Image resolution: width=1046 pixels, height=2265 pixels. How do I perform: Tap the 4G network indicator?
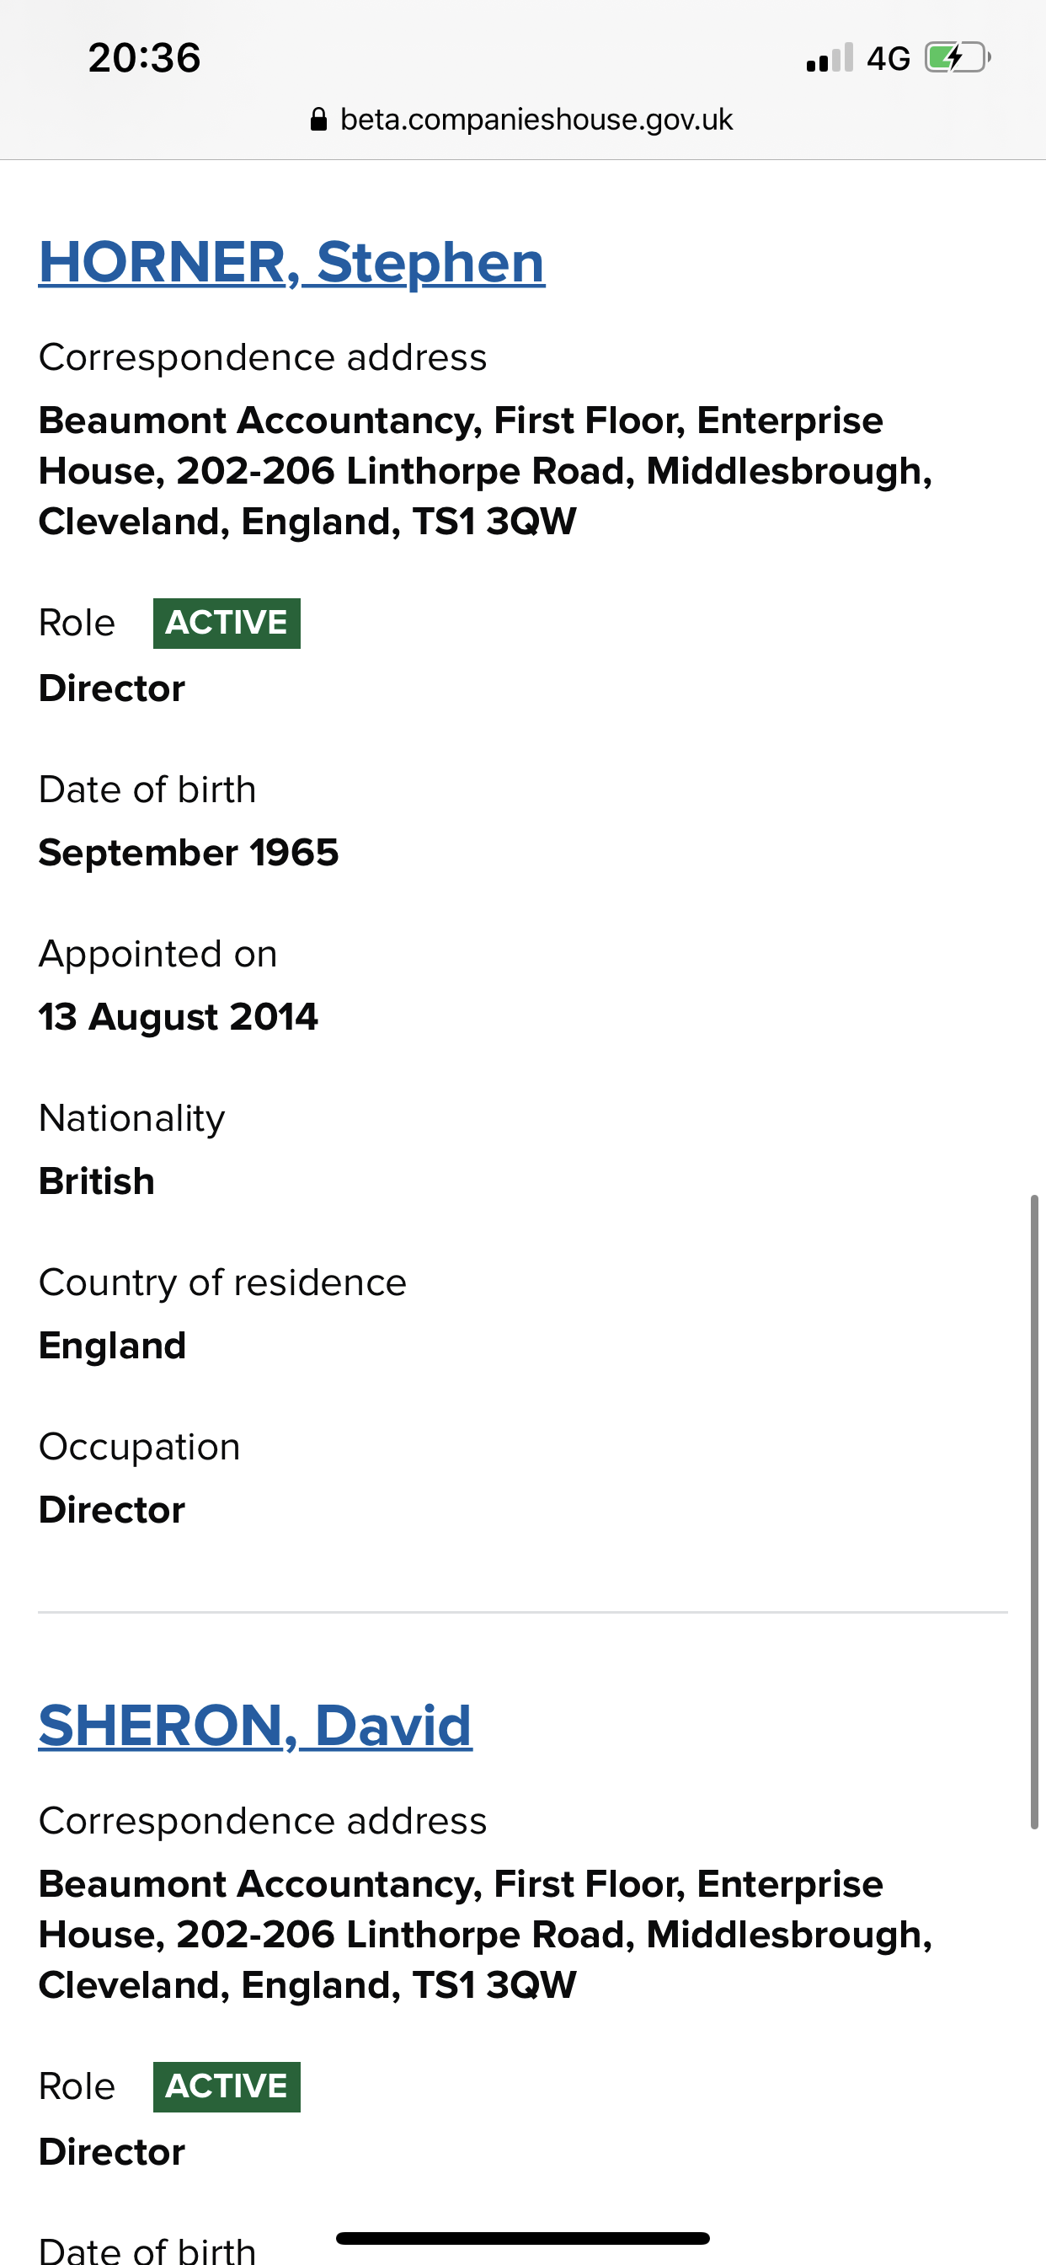click(888, 59)
